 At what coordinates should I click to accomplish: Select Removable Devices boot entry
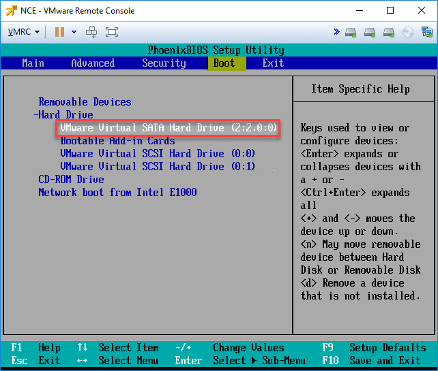85,102
